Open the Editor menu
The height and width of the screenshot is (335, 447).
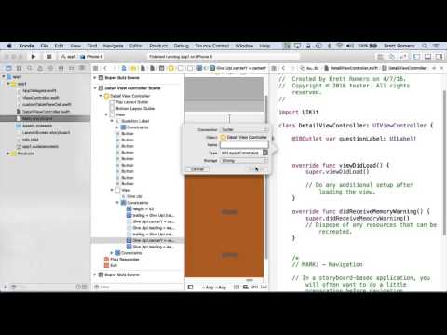[x=136, y=46]
